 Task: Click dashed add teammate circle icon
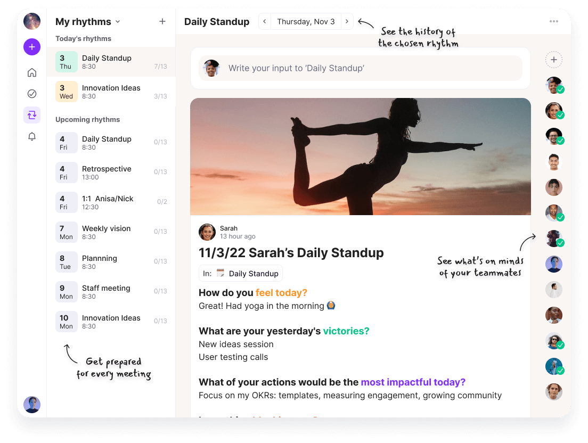[554, 60]
